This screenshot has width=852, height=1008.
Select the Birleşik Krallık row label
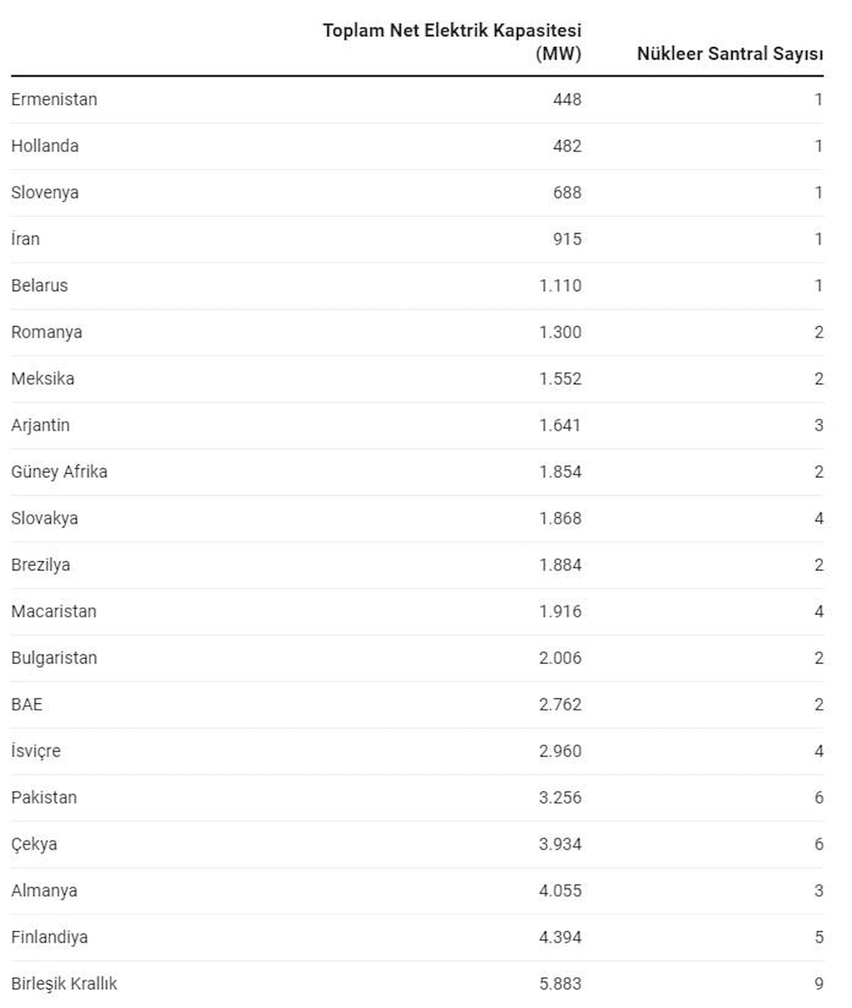click(x=64, y=984)
